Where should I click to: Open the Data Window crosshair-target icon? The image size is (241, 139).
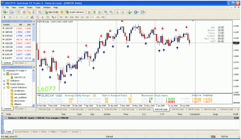pos(24,12)
